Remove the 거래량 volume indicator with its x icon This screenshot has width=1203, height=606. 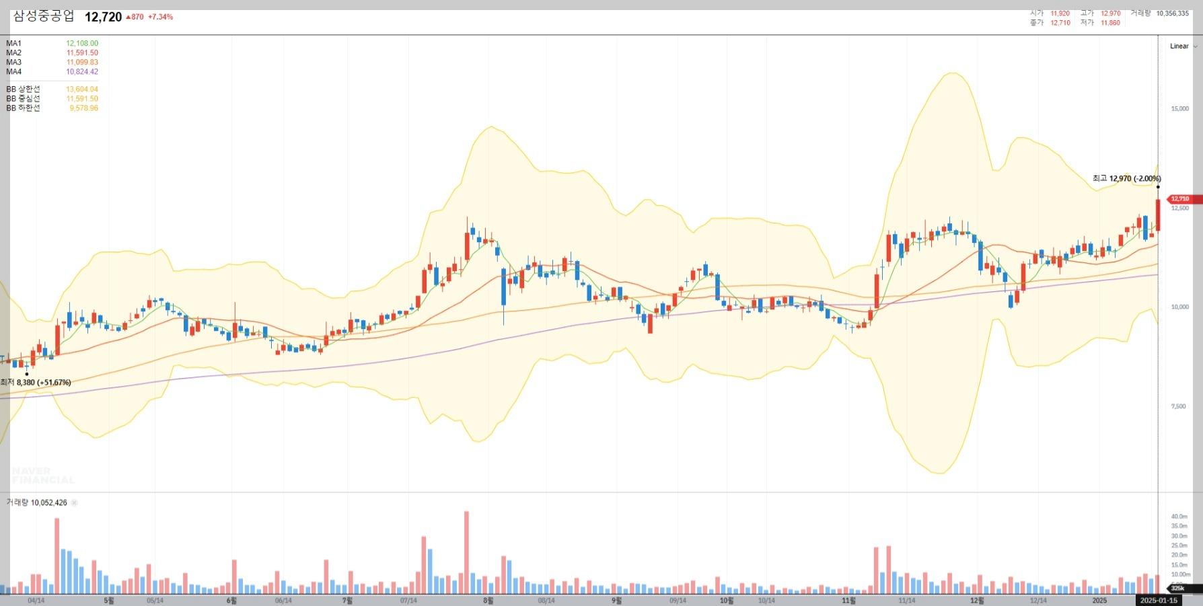pos(74,502)
